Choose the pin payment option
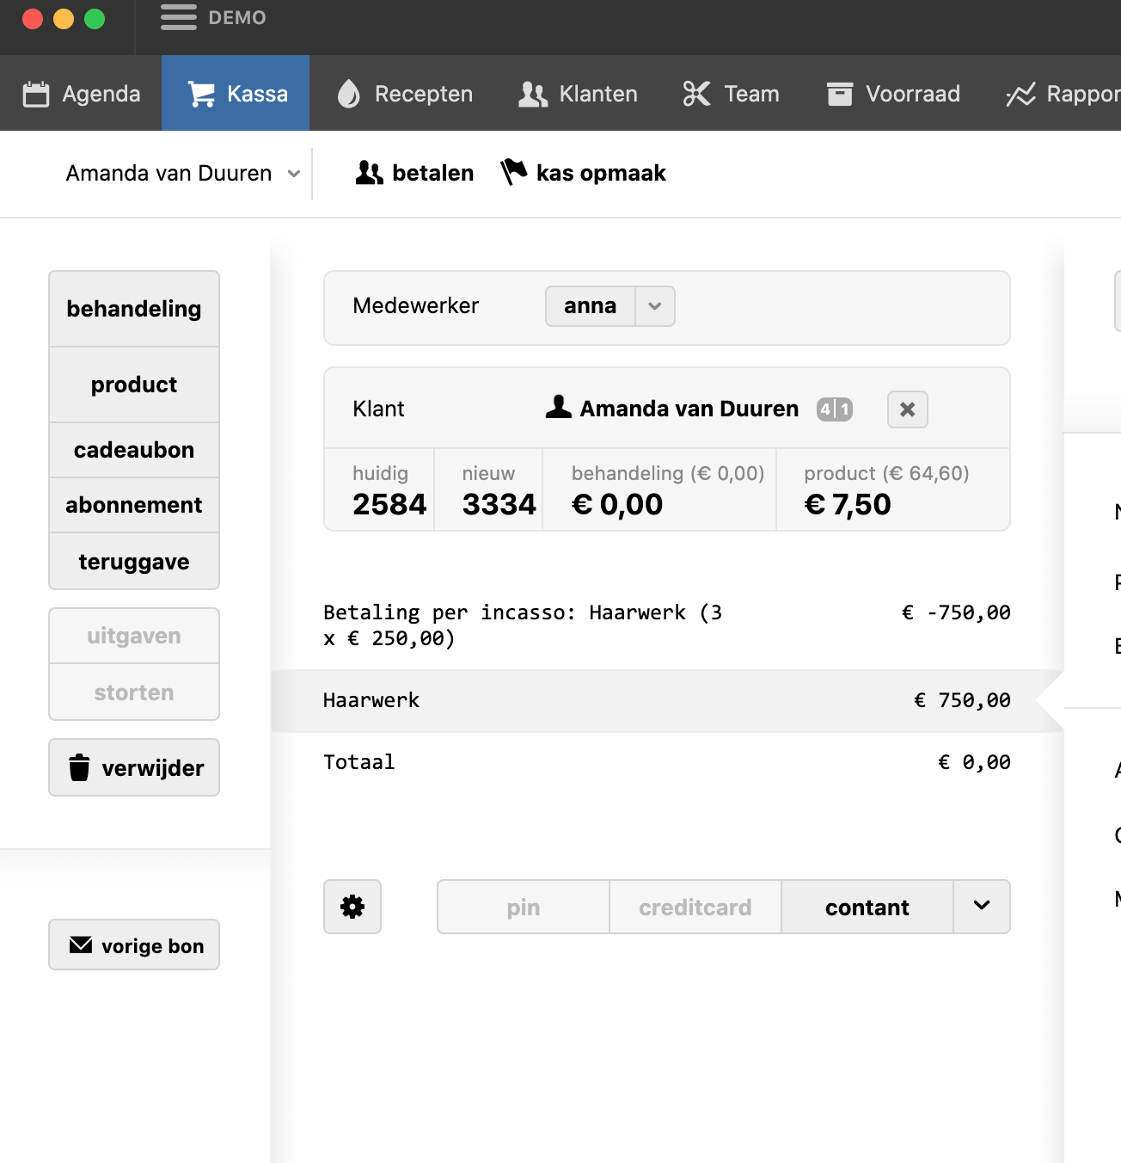Screen dimensions: 1121x1163 523,907
